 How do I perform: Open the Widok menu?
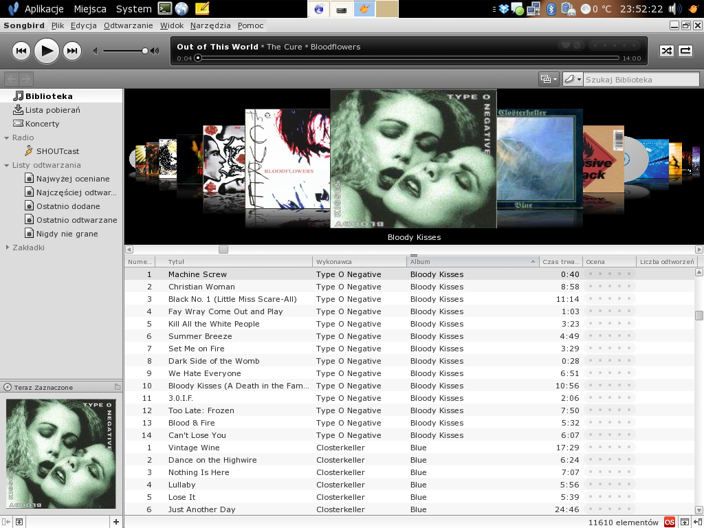tap(172, 25)
